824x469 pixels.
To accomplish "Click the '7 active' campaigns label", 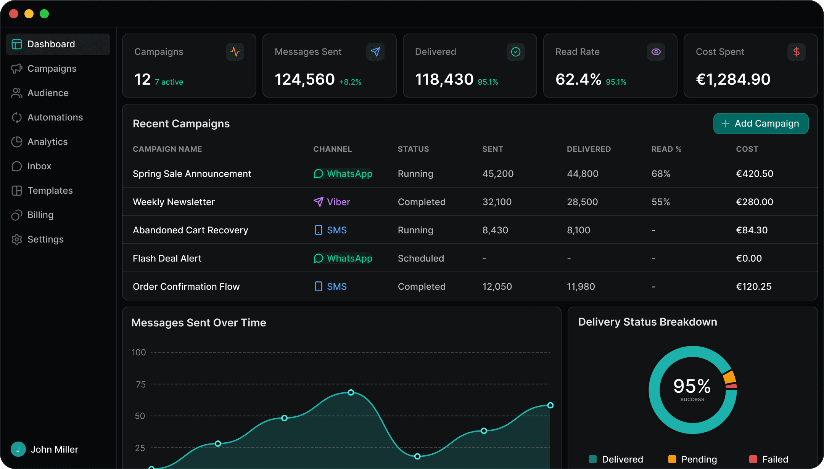I will pos(169,82).
